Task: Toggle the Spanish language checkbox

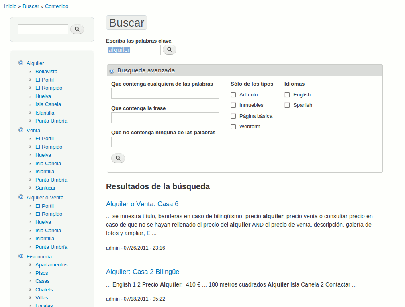Action: tap(287, 105)
